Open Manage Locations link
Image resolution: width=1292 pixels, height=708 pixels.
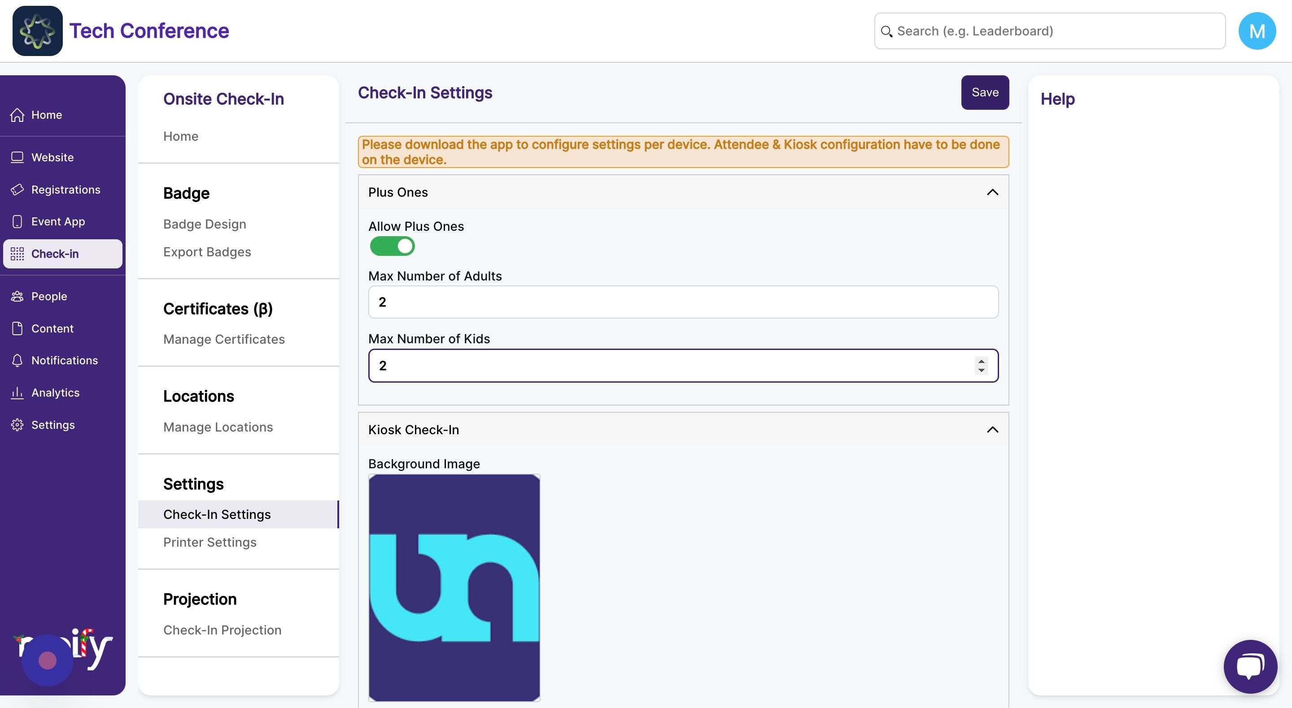218,427
